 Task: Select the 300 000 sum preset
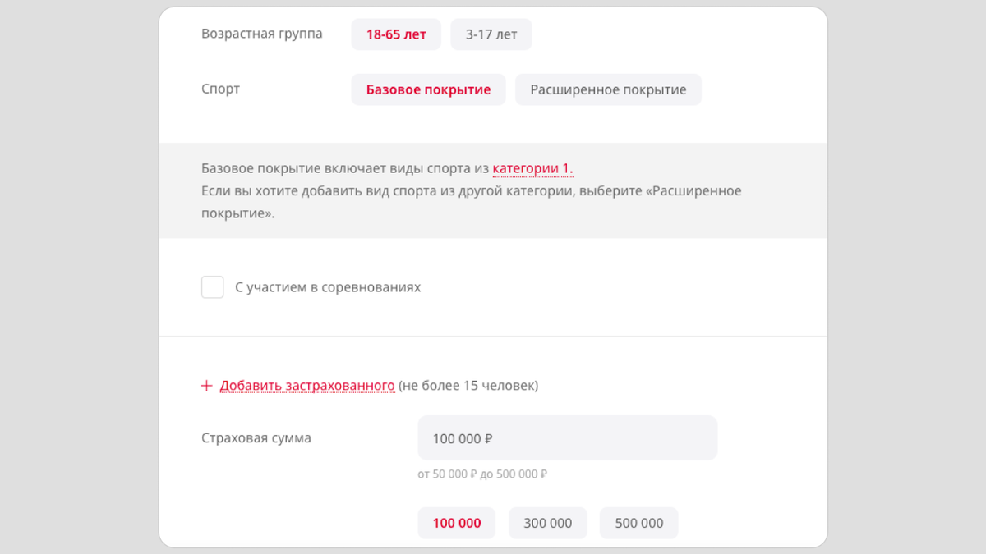click(x=547, y=523)
